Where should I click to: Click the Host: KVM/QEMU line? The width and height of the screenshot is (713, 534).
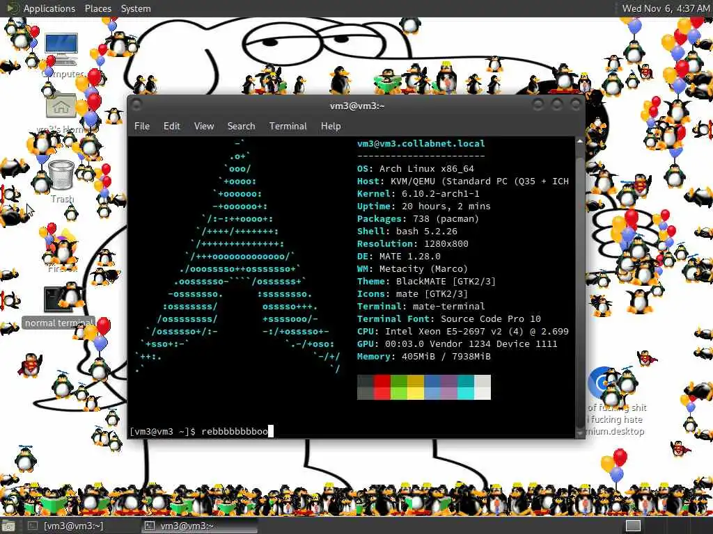tap(463, 181)
